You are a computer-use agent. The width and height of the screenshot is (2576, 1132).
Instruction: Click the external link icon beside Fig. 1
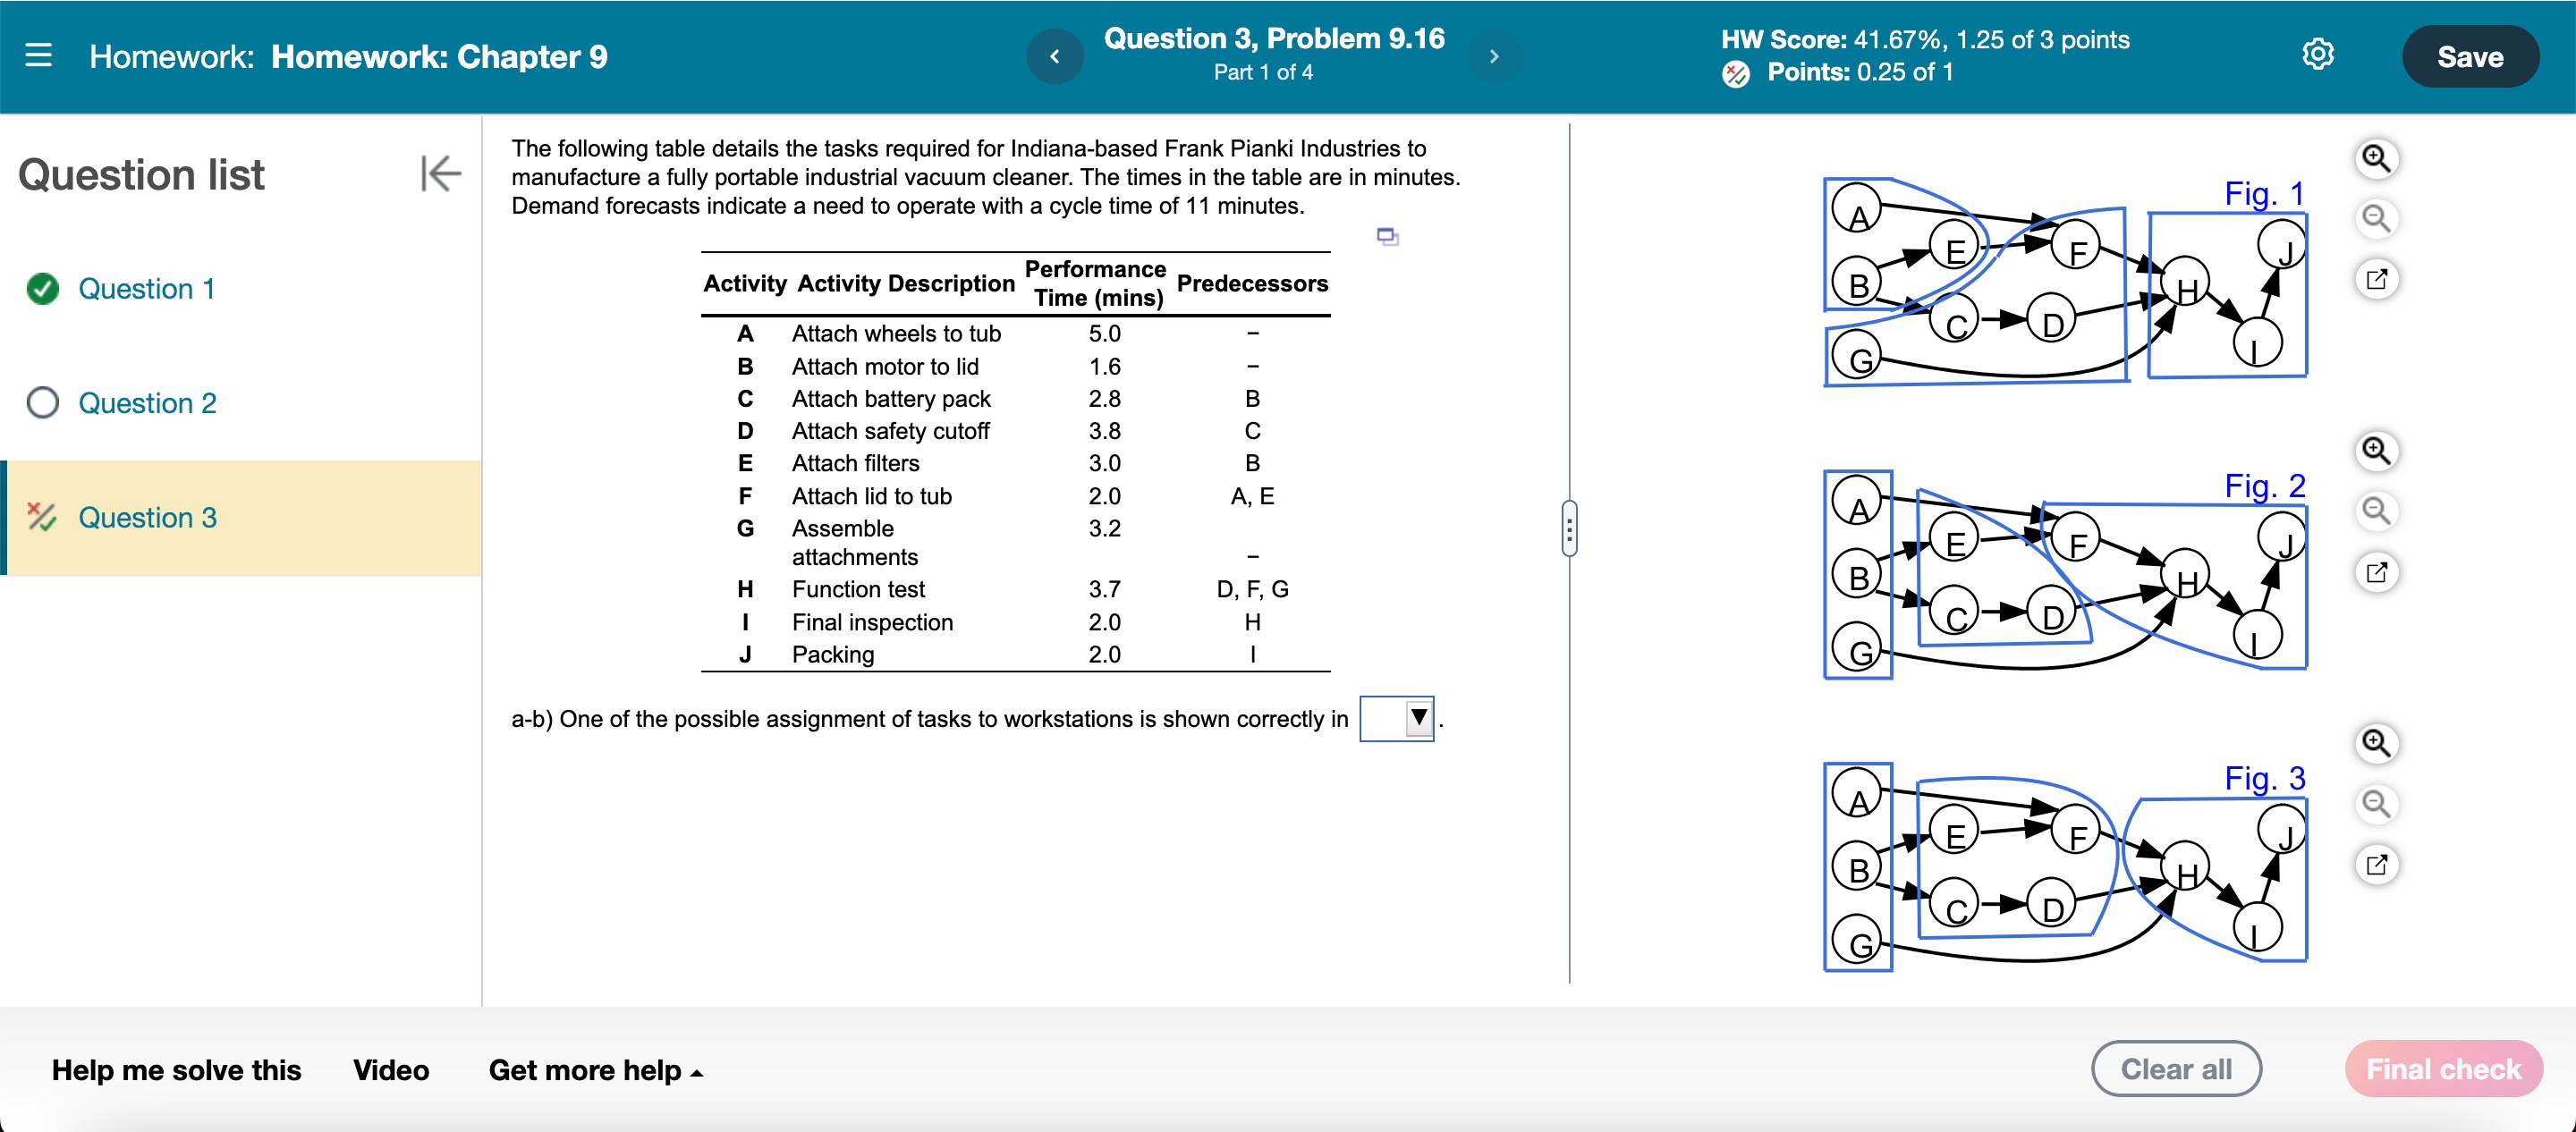click(2378, 280)
